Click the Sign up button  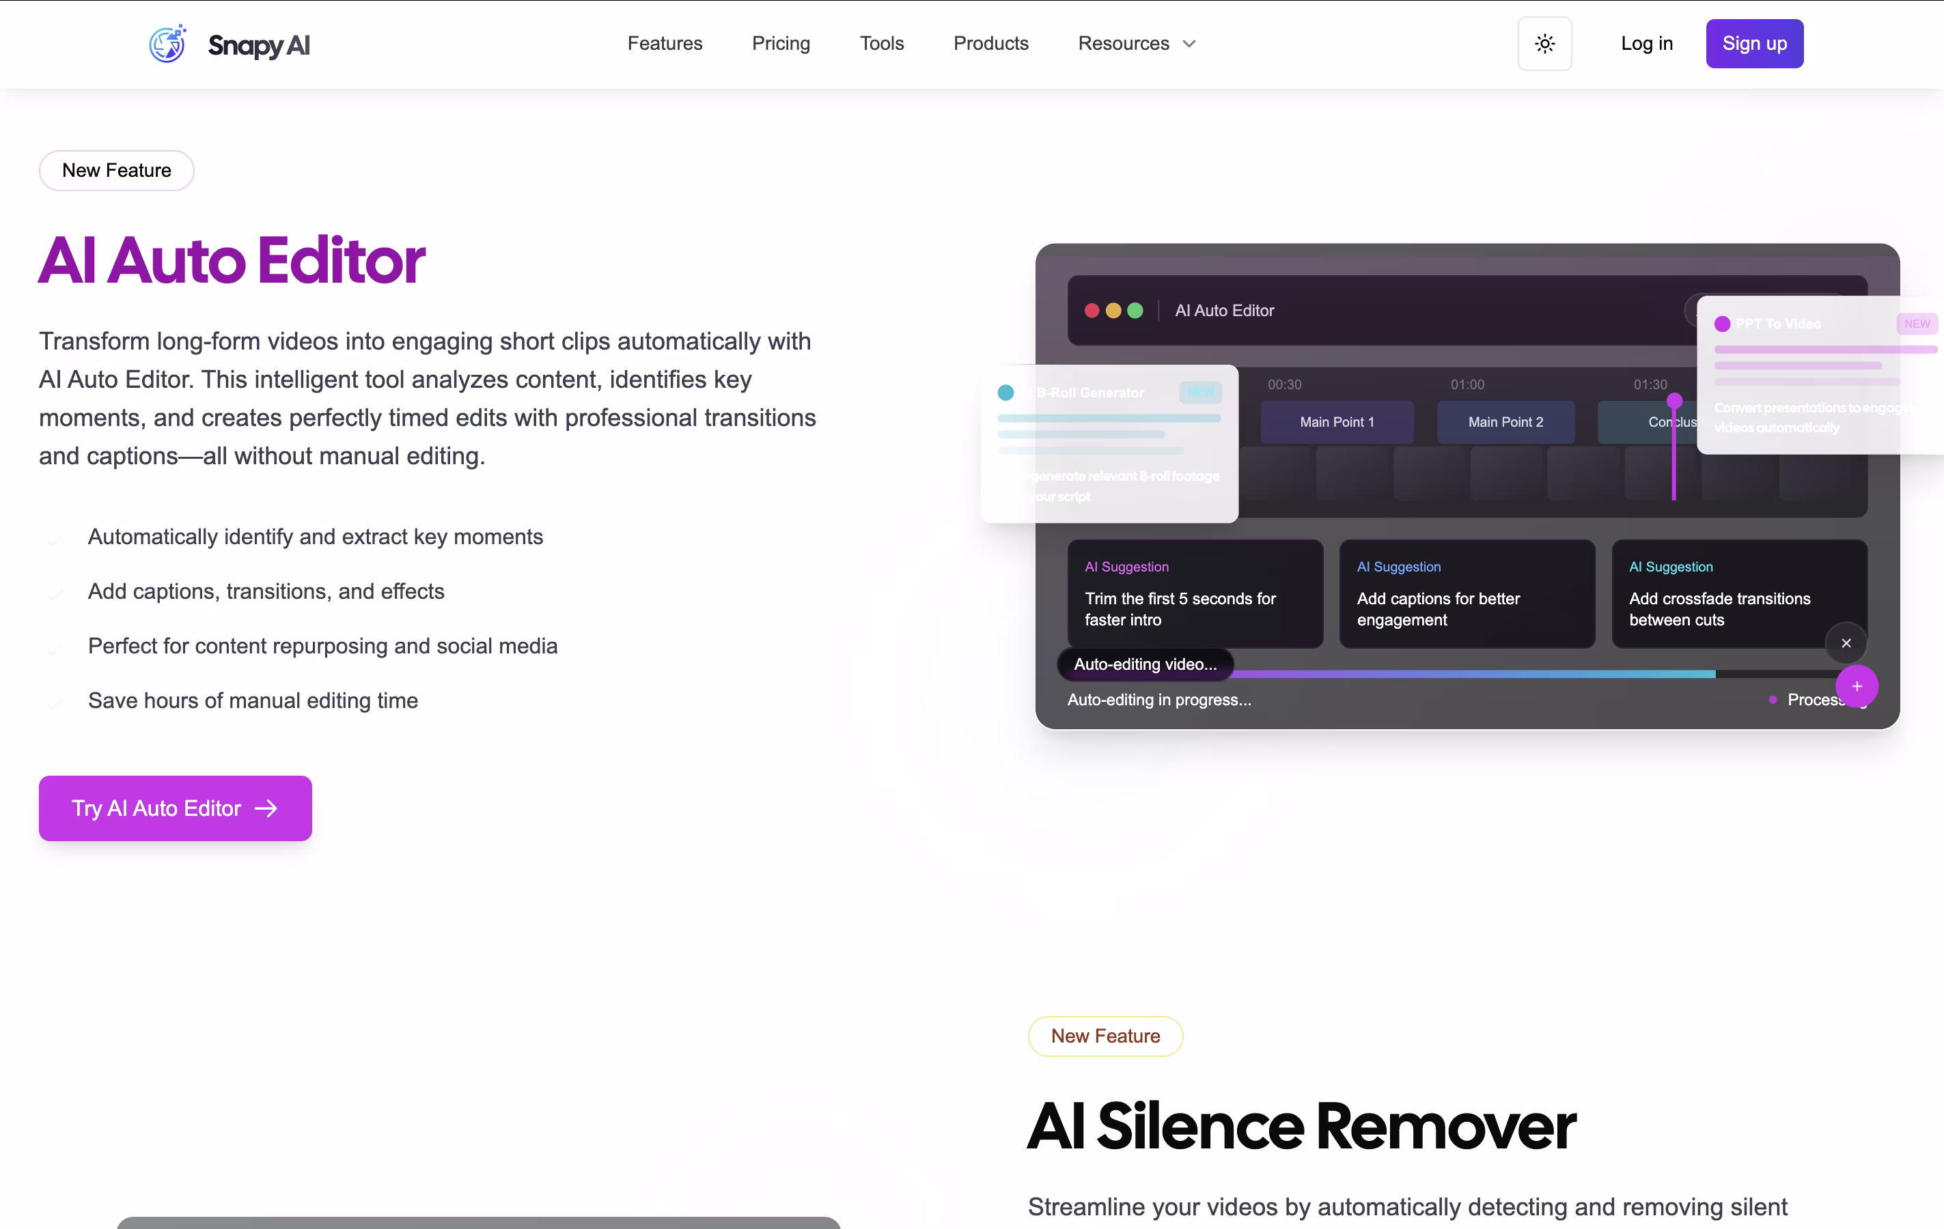1753,44
